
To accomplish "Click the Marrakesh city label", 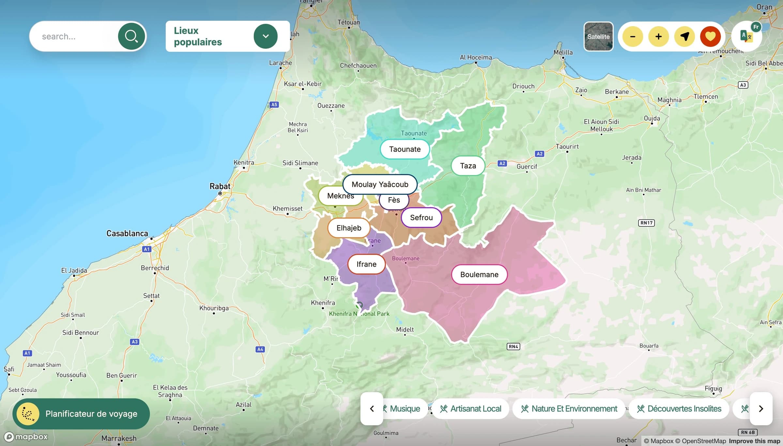I will pos(119,438).
